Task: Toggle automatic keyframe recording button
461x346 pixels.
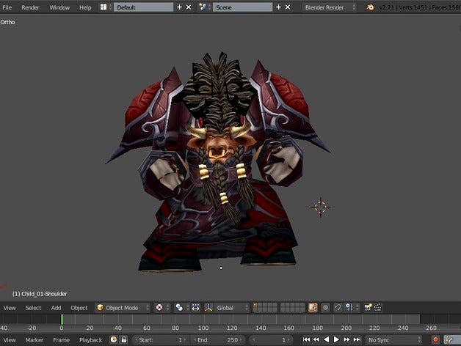Action: 435,340
